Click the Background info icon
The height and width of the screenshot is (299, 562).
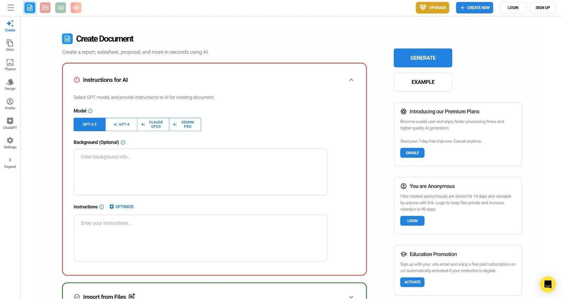[123, 142]
